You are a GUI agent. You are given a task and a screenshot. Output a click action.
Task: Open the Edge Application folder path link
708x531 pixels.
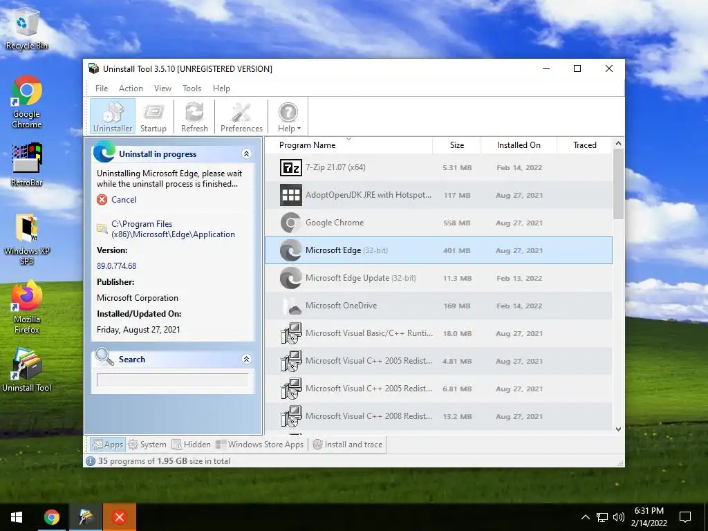173,229
